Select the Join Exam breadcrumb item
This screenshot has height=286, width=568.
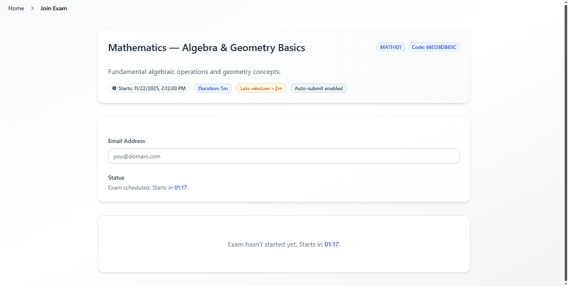(53, 9)
